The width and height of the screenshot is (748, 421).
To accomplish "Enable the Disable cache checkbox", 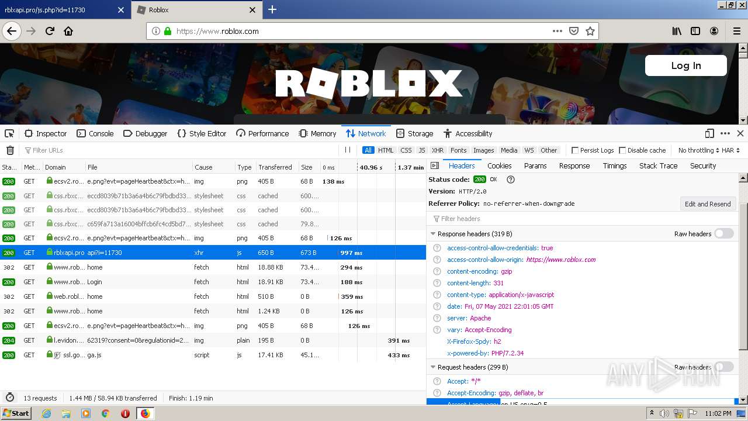I will (x=622, y=150).
